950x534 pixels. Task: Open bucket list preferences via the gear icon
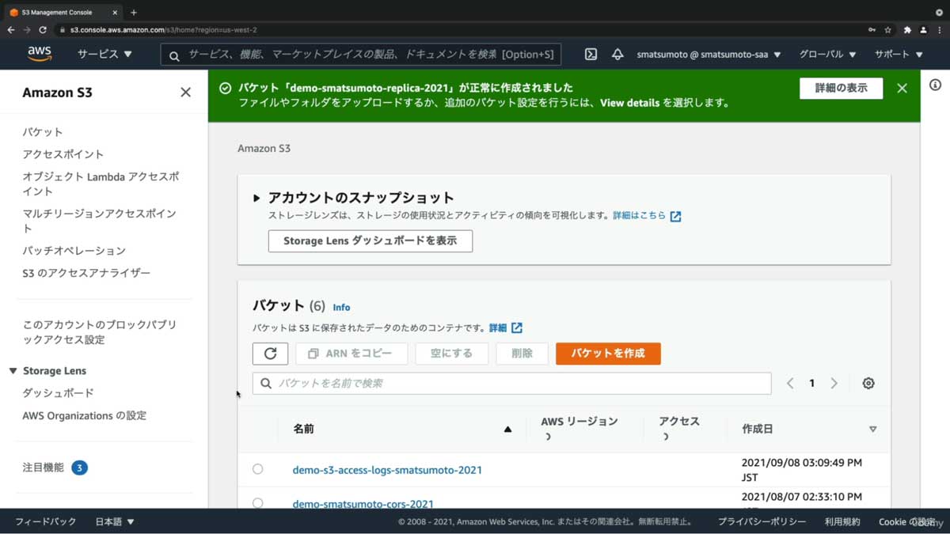[868, 383]
